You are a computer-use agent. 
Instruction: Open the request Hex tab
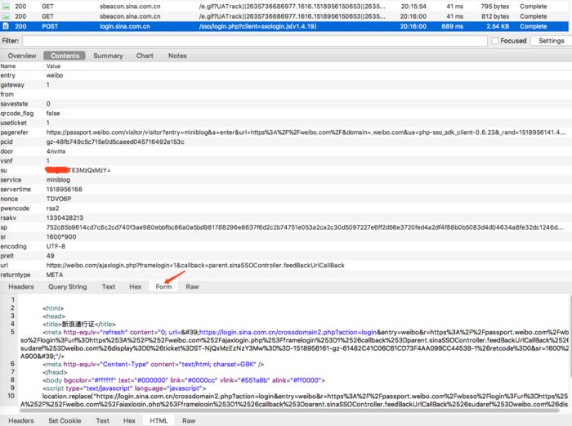135,287
